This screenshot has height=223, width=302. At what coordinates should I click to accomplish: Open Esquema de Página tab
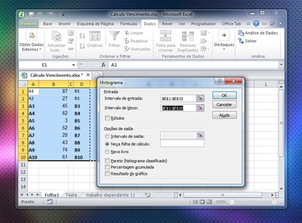point(95,24)
